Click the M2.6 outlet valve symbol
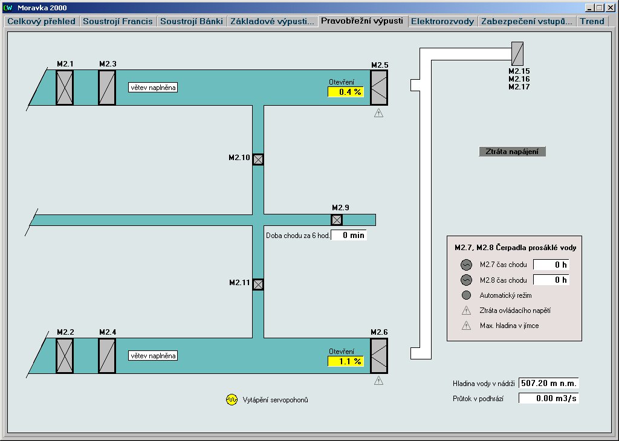The image size is (619, 441). (379, 356)
